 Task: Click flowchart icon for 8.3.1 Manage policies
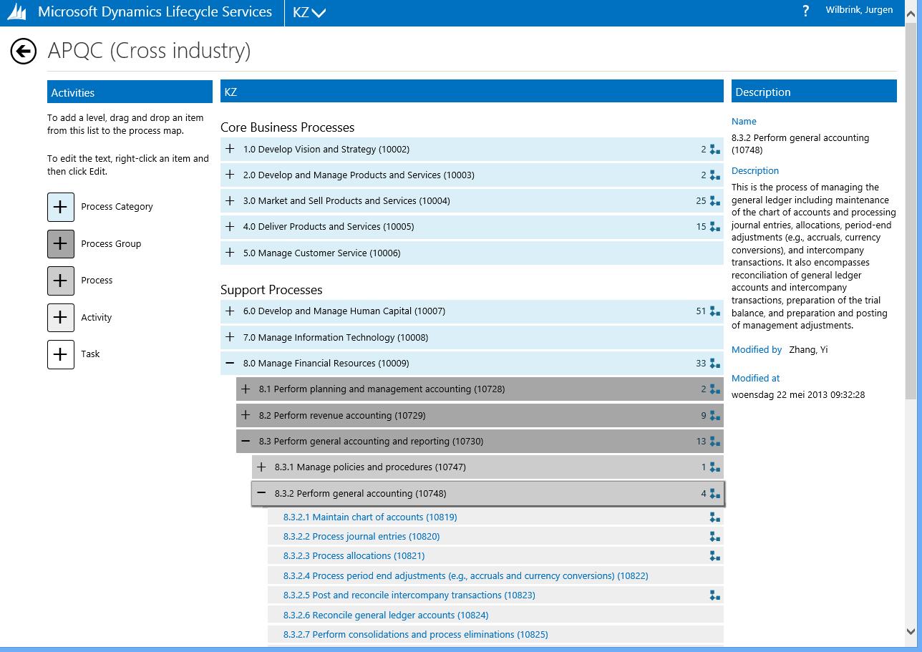pos(714,467)
